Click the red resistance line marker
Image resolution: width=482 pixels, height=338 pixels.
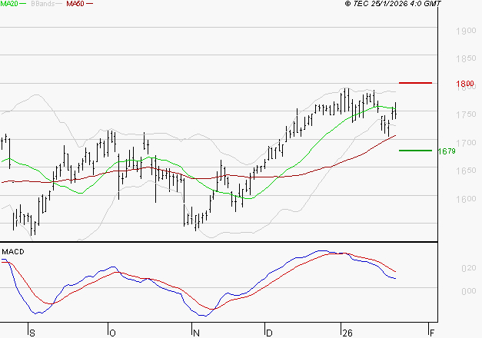pos(415,83)
